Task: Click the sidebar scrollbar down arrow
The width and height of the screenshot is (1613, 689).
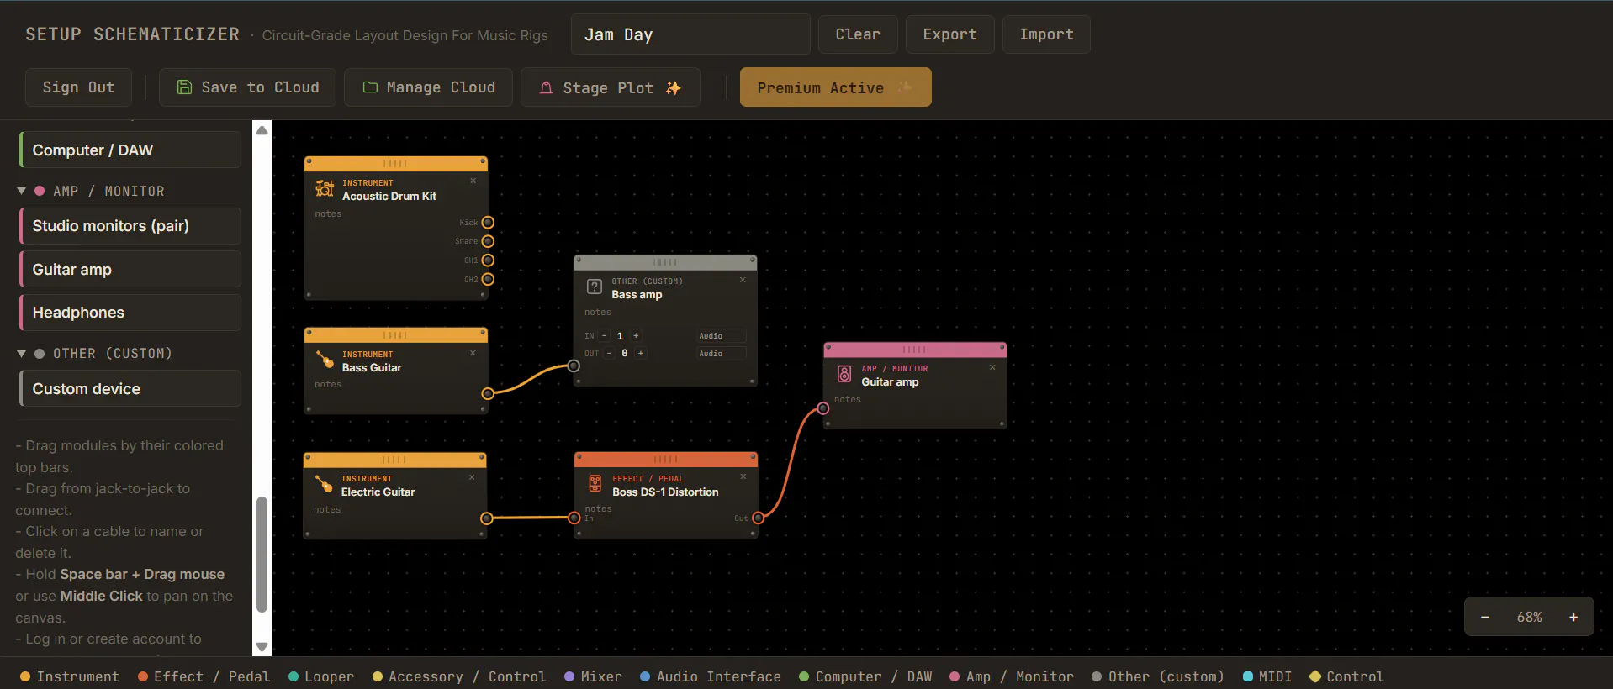Action: click(x=262, y=647)
